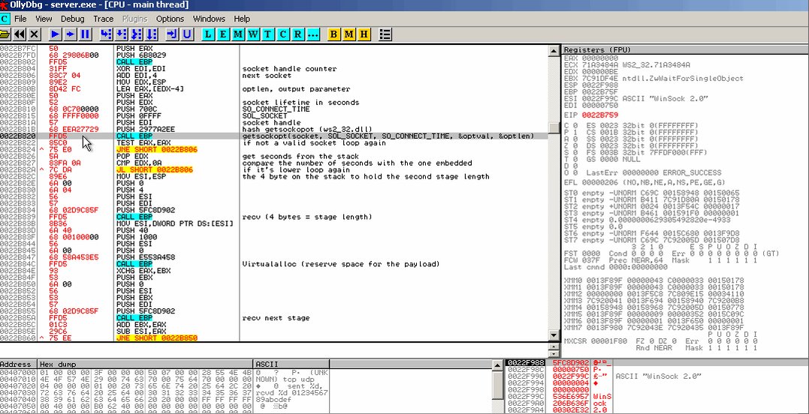
Task: Click the Execute till user code U icon
Action: (x=187, y=34)
